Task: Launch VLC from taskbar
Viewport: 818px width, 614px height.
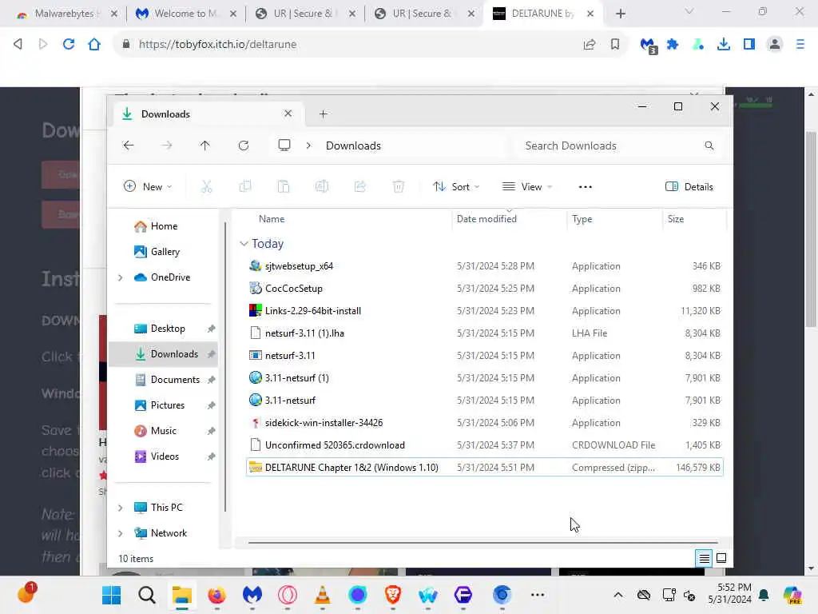Action: [323, 595]
